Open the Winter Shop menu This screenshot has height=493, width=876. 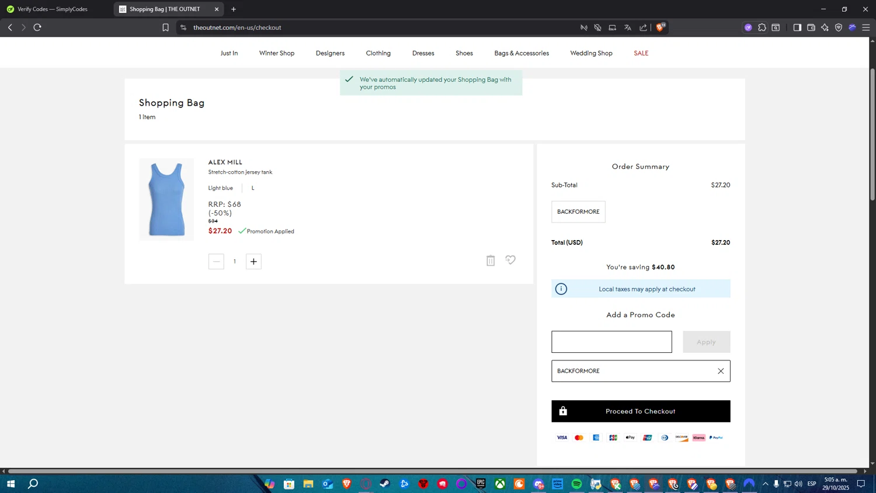(277, 53)
